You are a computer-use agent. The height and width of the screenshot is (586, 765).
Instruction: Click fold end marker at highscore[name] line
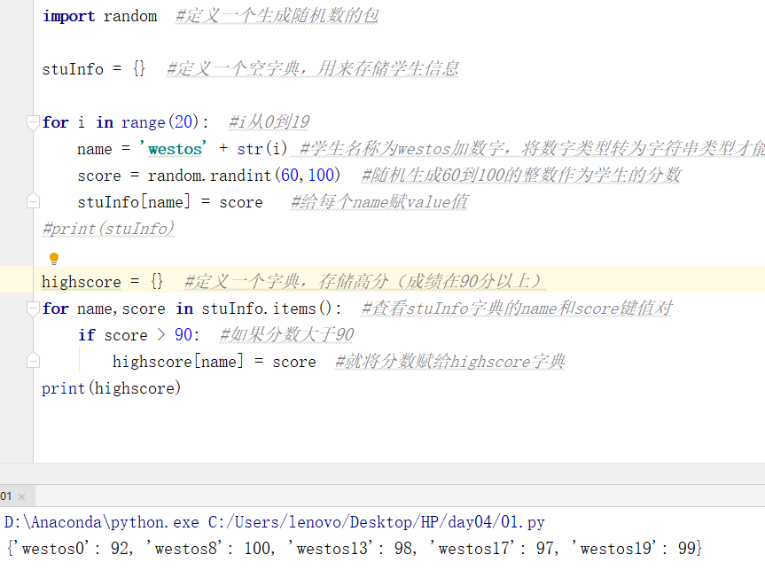(33, 361)
